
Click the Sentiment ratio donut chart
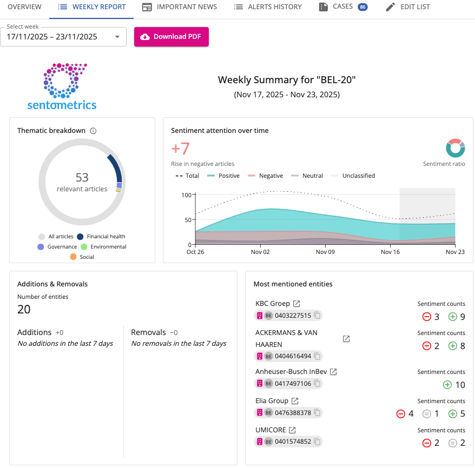(456, 148)
